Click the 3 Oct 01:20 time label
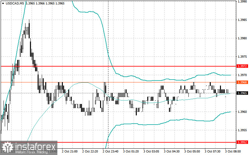Image resolution: width=249 pixels, height=155 pixels. 131,152
